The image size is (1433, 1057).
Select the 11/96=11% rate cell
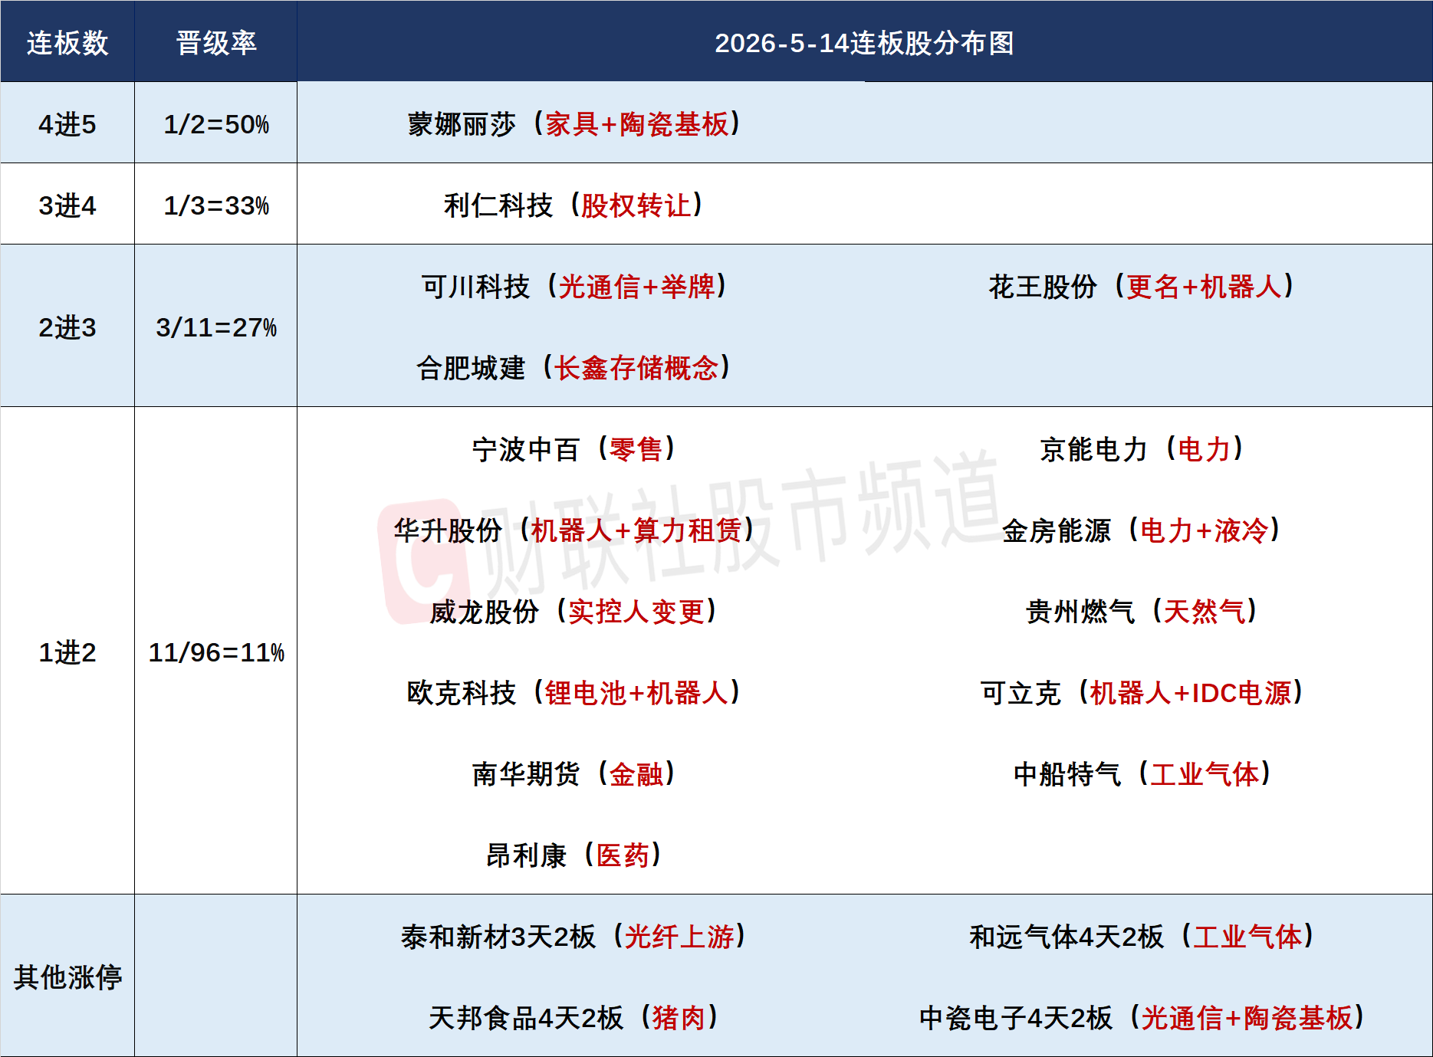pos(216,652)
